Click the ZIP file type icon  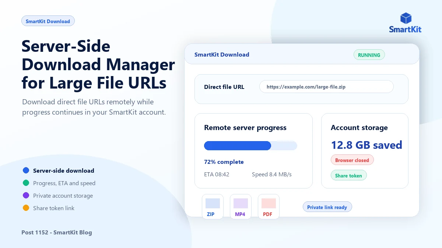(213, 206)
